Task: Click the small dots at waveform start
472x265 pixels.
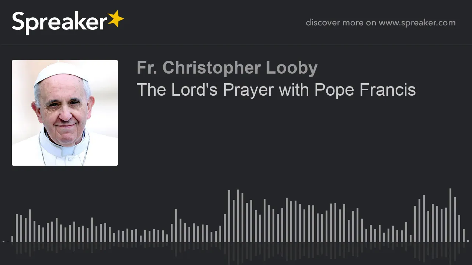Action: 6,241
